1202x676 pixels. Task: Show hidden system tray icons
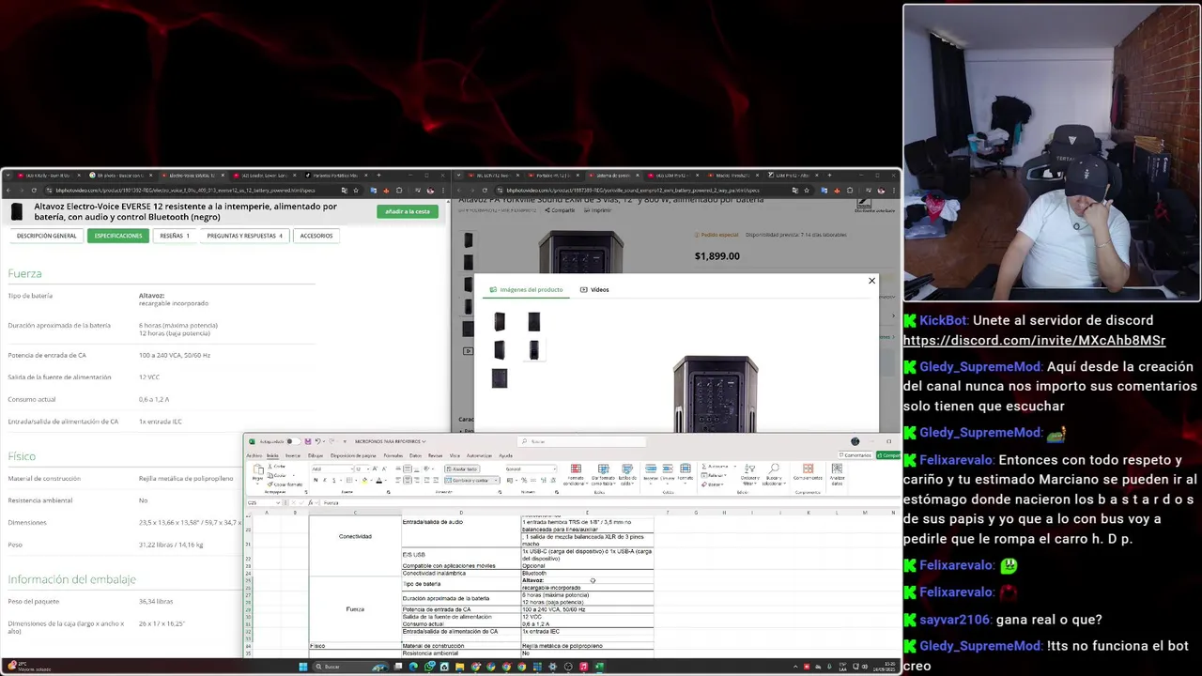[x=795, y=667]
